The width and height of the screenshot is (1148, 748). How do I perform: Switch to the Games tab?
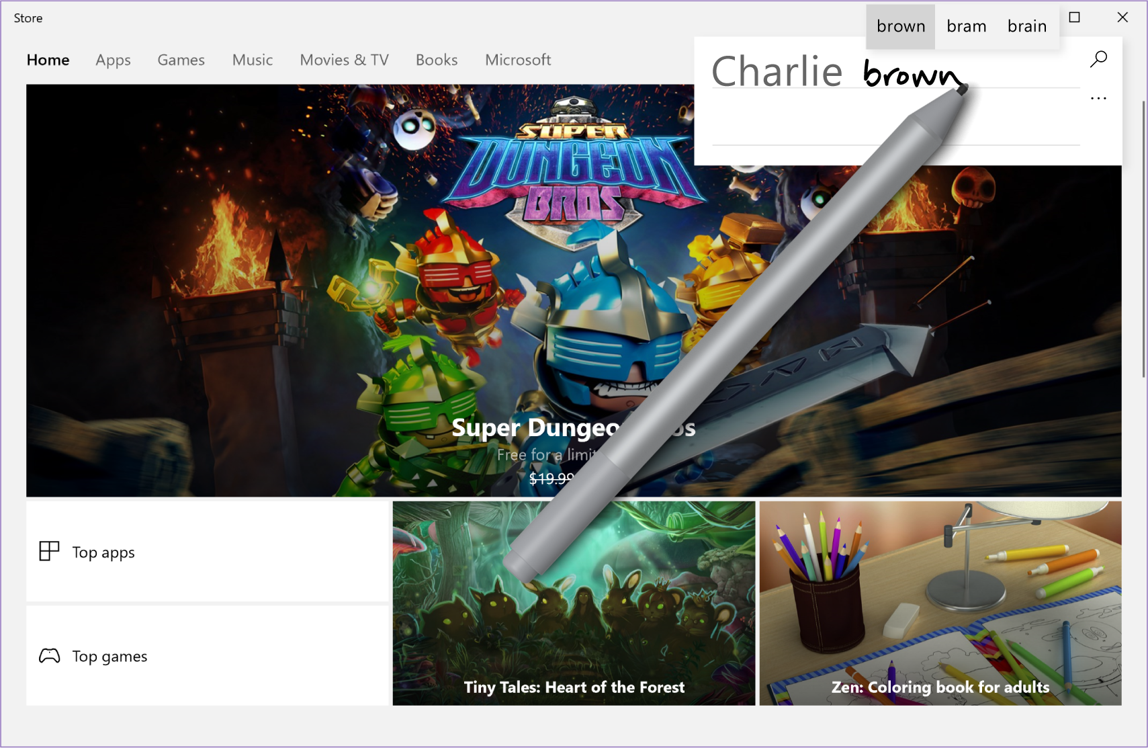(x=181, y=60)
